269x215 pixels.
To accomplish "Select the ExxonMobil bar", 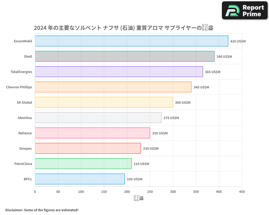I will (x=131, y=41).
